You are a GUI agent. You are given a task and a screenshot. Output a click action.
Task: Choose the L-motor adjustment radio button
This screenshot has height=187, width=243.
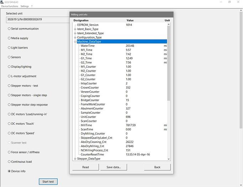[x=9, y=76]
